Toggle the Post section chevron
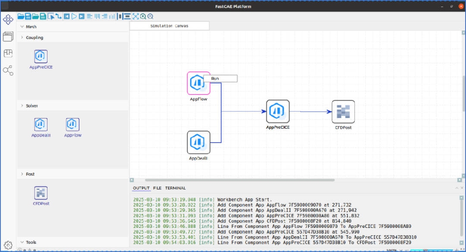This screenshot has height=252, width=466. tap(22, 174)
